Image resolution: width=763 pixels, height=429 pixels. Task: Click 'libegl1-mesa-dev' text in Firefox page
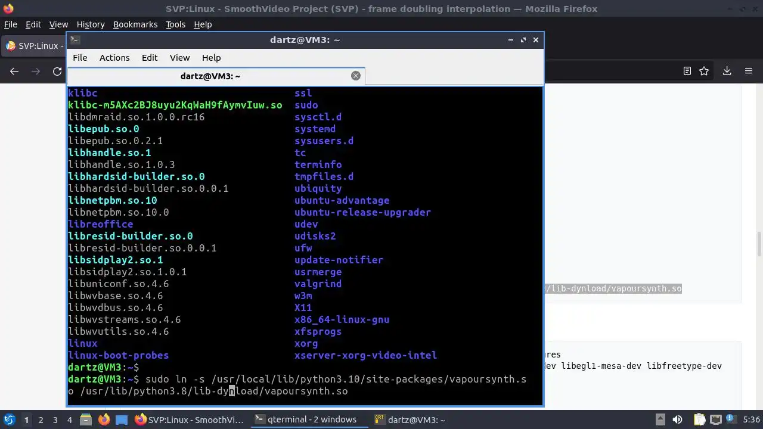(x=601, y=366)
